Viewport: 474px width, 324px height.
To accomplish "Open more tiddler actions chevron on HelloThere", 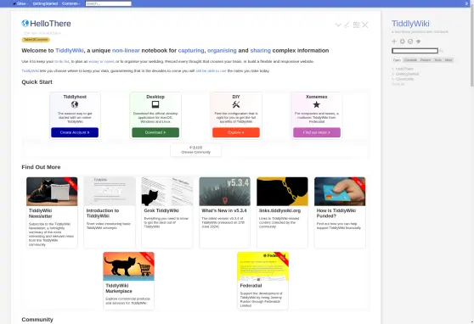I will pos(338,25).
